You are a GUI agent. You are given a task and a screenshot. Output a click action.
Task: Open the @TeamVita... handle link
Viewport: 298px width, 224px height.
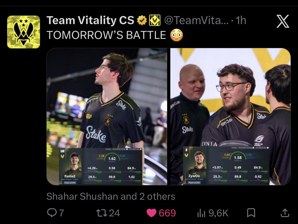click(x=196, y=20)
